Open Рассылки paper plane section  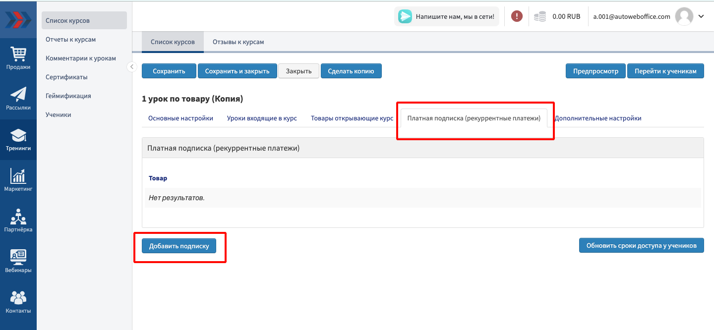(18, 99)
